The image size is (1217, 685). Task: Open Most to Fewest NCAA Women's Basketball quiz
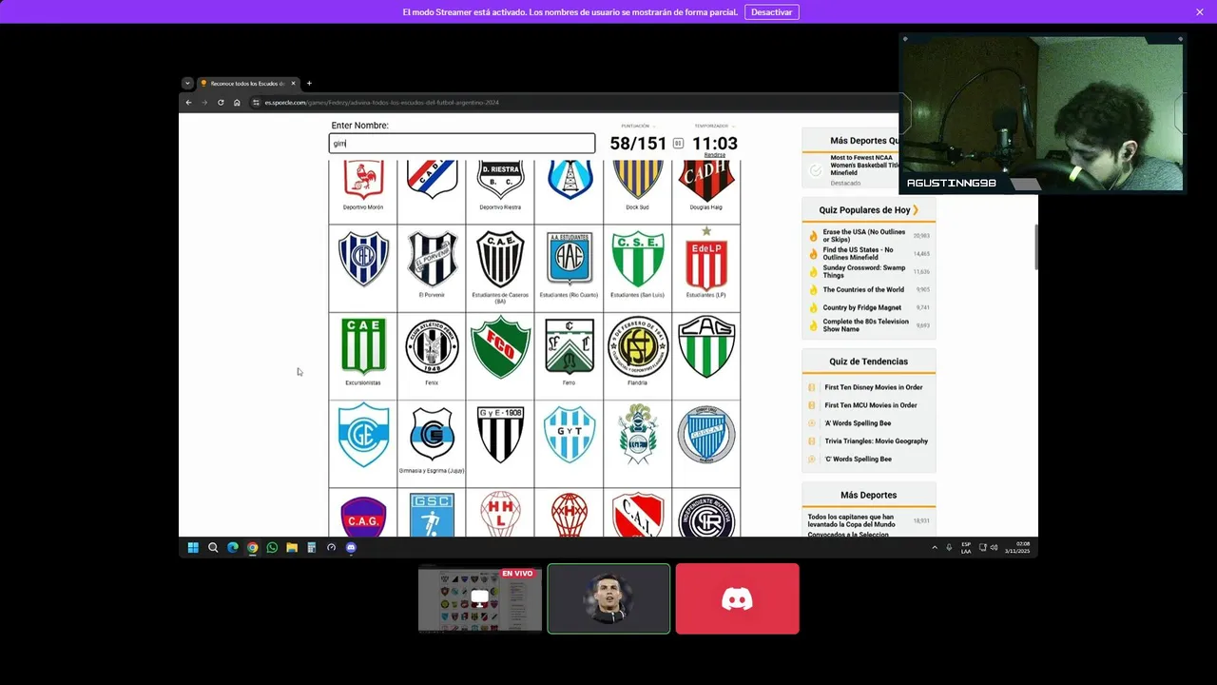pos(864,166)
